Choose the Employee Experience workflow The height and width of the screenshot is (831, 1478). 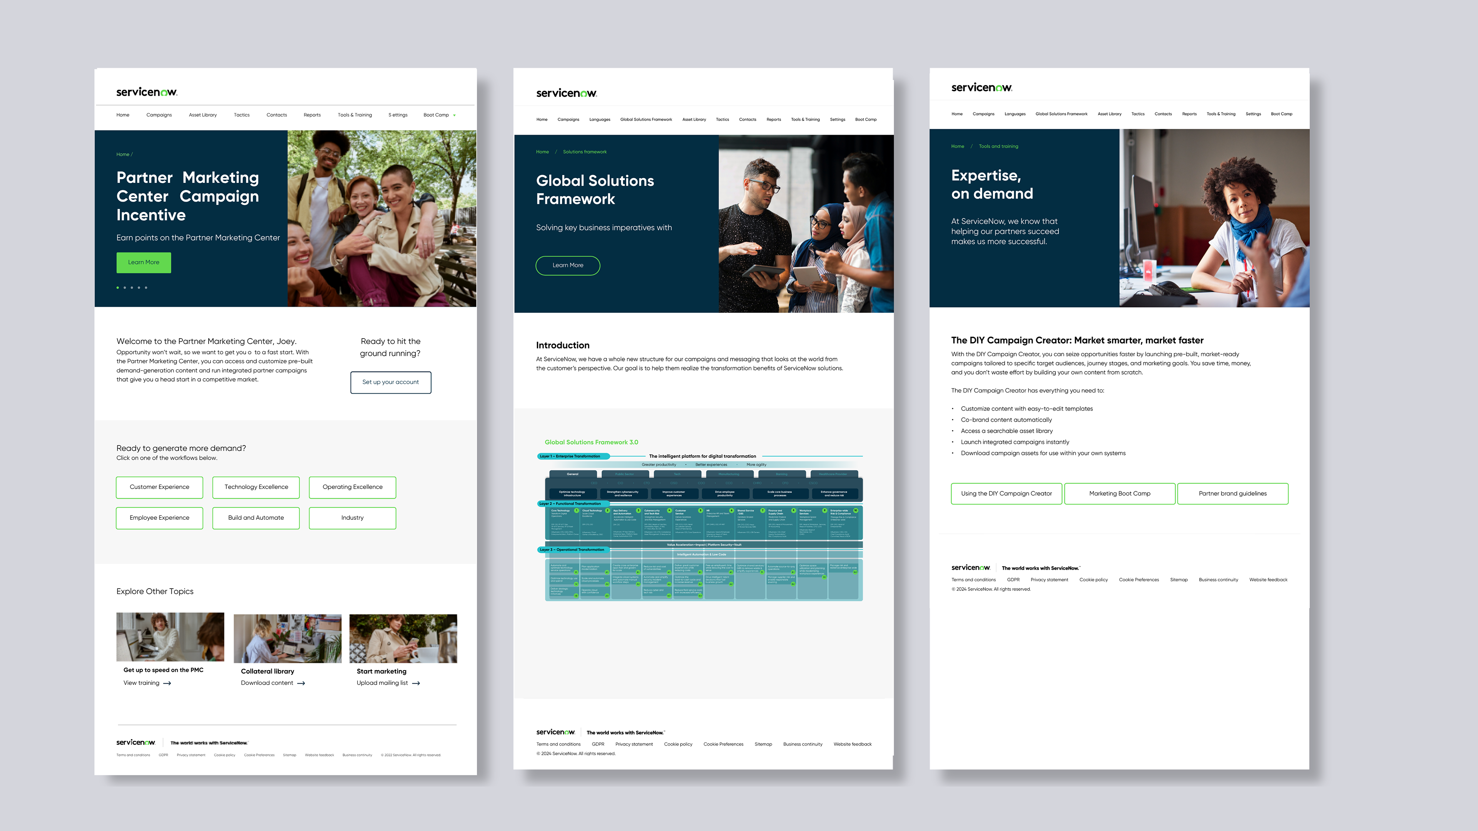tap(159, 518)
